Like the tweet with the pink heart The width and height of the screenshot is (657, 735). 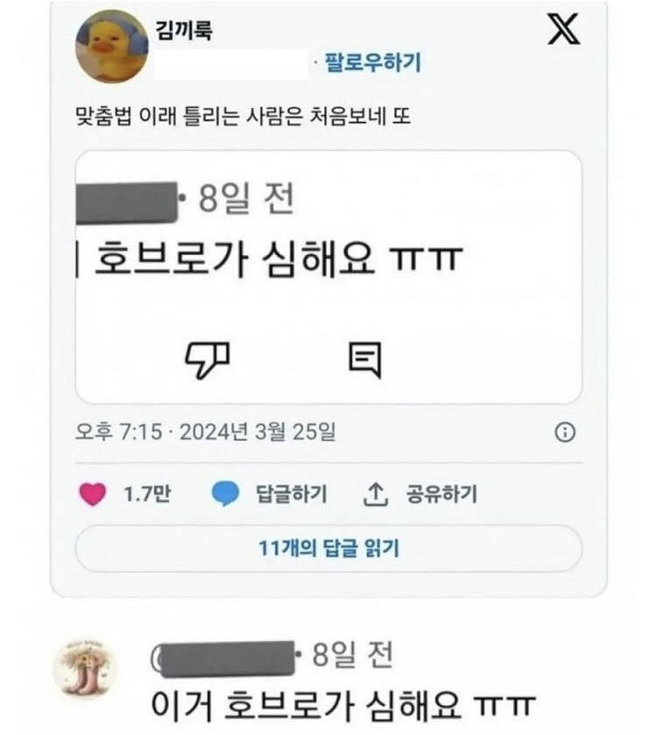click(92, 494)
